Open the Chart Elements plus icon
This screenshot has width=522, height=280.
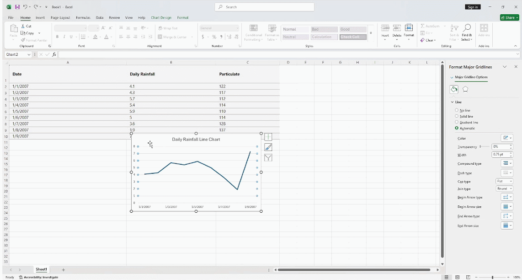click(268, 136)
